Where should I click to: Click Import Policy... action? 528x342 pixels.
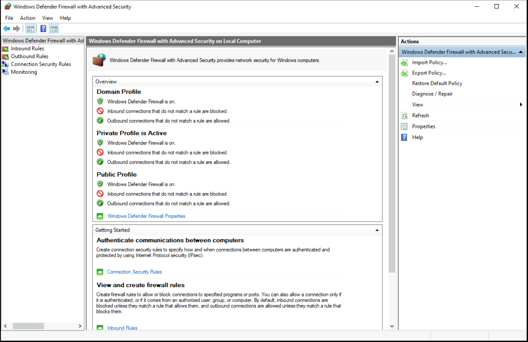(x=430, y=63)
